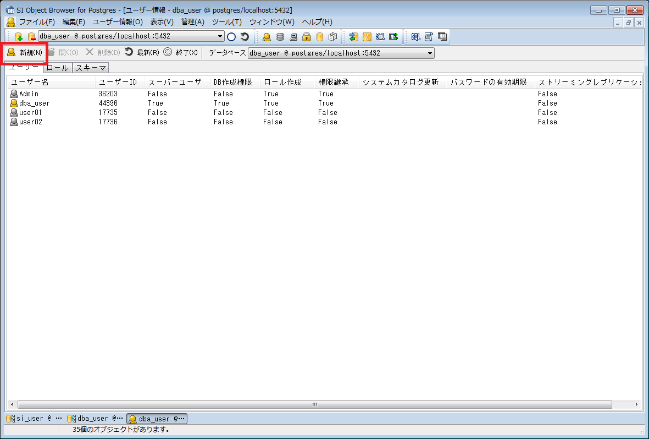This screenshot has height=439, width=649.
Task: Expand the connection dropdown in top toolbar
Action: click(x=220, y=37)
